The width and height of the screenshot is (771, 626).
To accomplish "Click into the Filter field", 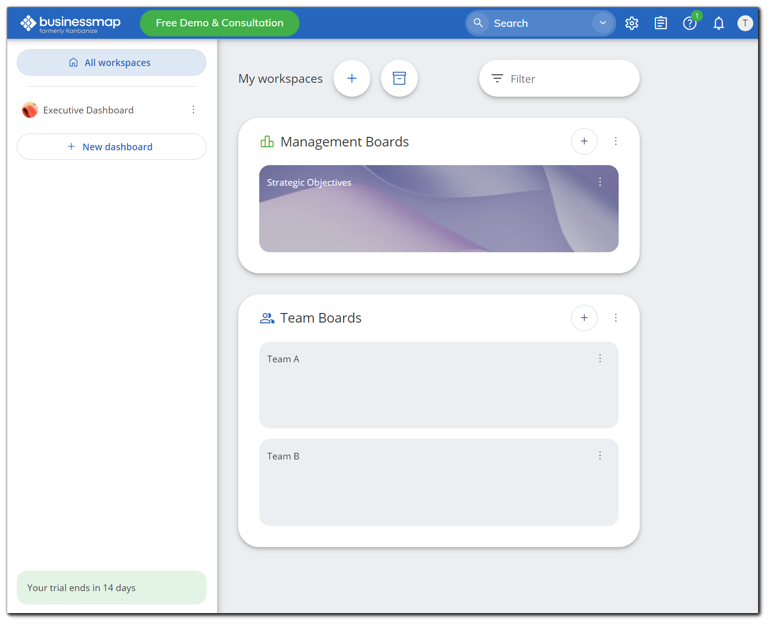I will pos(559,78).
